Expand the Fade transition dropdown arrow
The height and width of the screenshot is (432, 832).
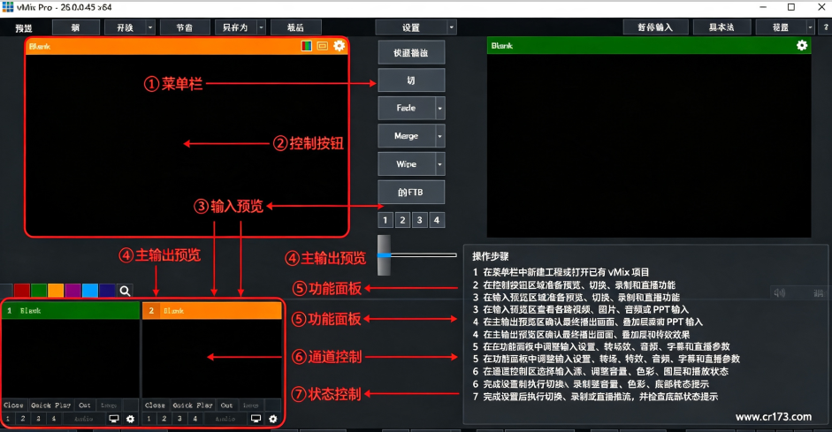tap(440, 108)
